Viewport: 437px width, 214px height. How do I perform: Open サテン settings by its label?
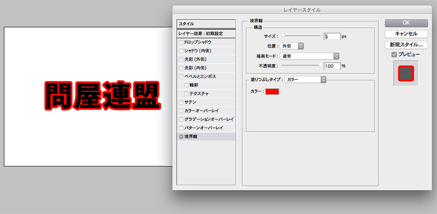point(190,102)
